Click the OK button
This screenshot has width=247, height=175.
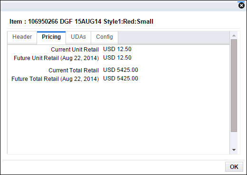(234, 166)
